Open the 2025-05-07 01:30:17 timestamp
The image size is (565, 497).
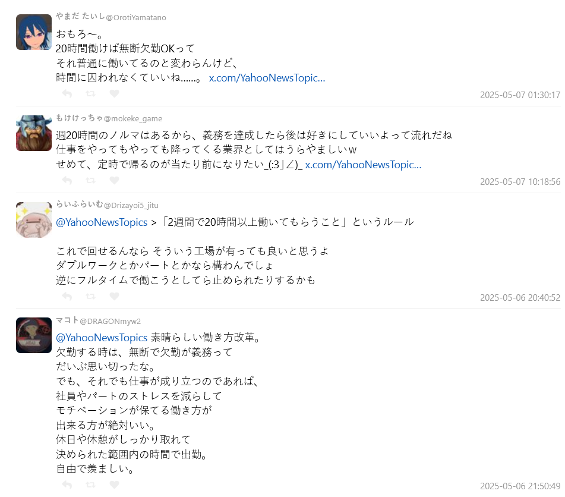520,95
